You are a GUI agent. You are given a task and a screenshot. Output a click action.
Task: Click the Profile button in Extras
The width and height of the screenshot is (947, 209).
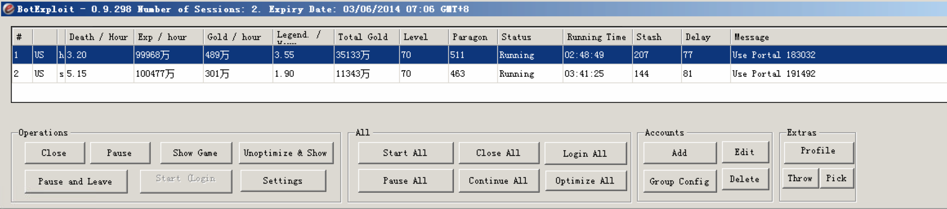tap(818, 151)
